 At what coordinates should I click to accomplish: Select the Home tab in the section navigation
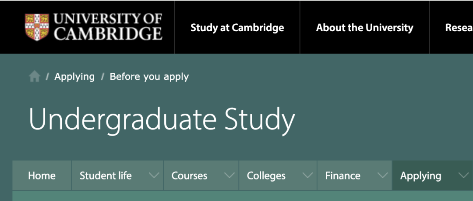coord(42,176)
